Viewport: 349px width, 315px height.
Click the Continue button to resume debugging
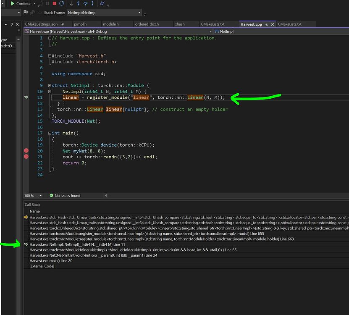point(20,4)
